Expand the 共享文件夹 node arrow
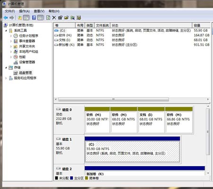Viewport: 213px width, 189px height. (x=11, y=47)
